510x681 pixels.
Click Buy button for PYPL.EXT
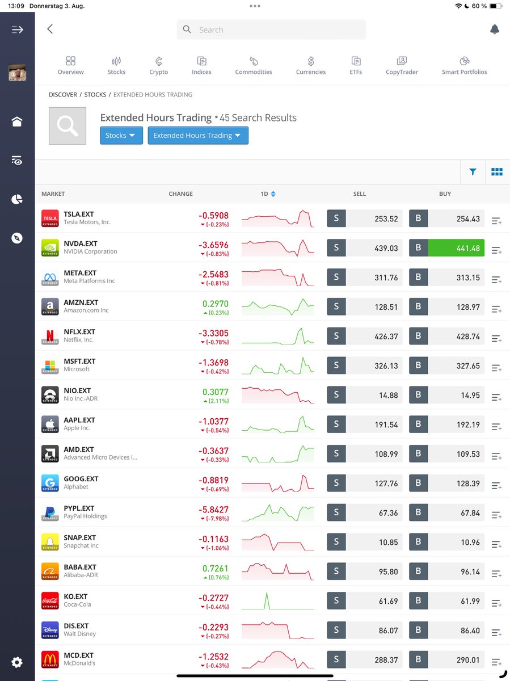[447, 513]
